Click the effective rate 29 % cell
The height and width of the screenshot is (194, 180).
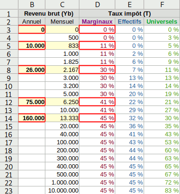tap(129, 110)
